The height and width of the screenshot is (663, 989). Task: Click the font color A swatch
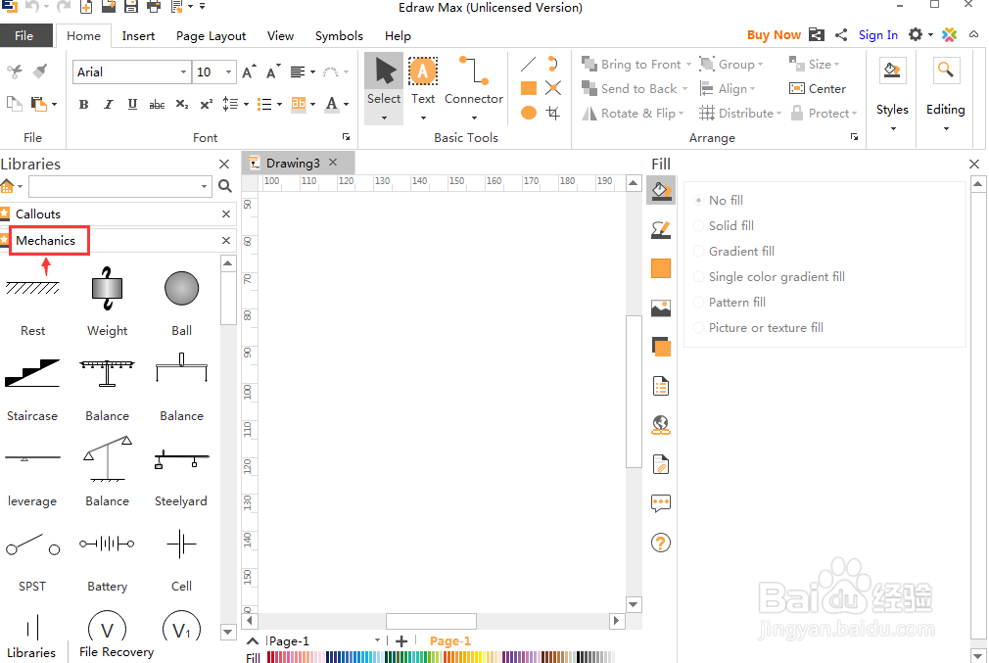332,104
